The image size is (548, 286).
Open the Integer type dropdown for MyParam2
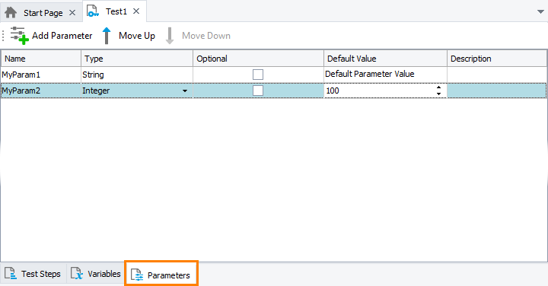tap(185, 91)
